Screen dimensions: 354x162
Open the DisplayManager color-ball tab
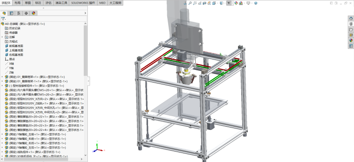(x=33, y=13)
